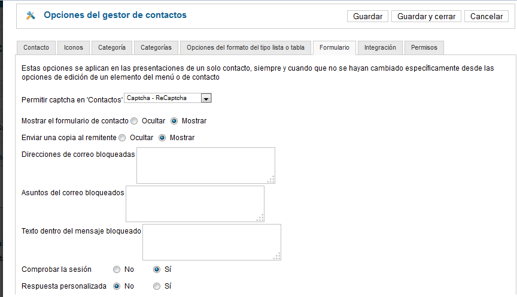Select Ocultar for Mostrar el formulario de contacto
This screenshot has height=297, width=517.
[x=134, y=121]
